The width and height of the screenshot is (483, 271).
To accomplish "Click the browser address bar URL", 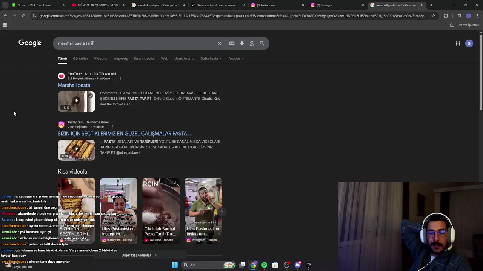I will tap(233, 16).
